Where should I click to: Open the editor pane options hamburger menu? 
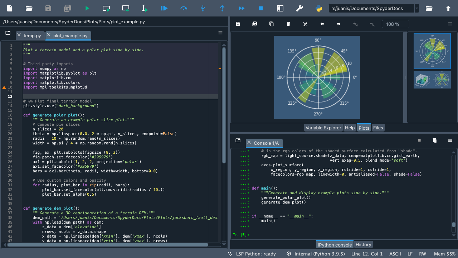[220, 33]
